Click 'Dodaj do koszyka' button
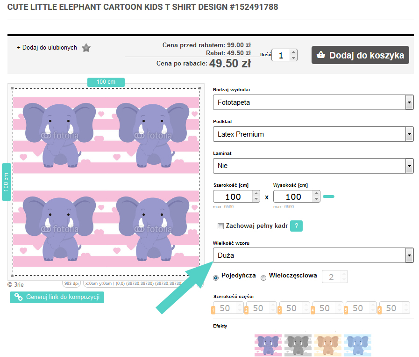 360,55
